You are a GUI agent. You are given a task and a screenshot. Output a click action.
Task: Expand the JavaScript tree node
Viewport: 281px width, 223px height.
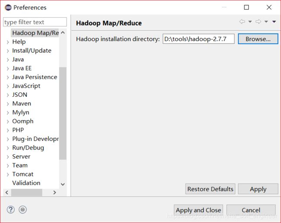(8, 86)
